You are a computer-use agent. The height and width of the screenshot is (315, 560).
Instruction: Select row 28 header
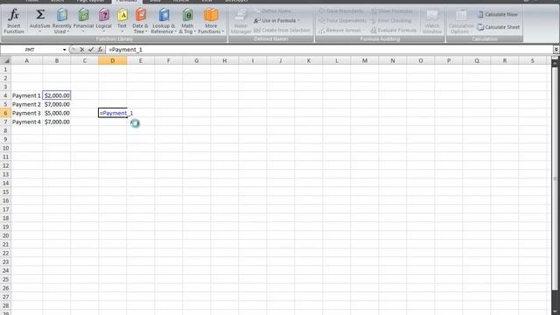click(x=5, y=305)
